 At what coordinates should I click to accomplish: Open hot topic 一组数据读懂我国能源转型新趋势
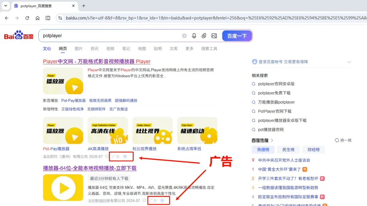pos(288,188)
